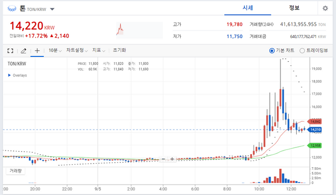This screenshot has height=195, width=336.
Task: Click the 14,842 red price tag
Action: 314,122
